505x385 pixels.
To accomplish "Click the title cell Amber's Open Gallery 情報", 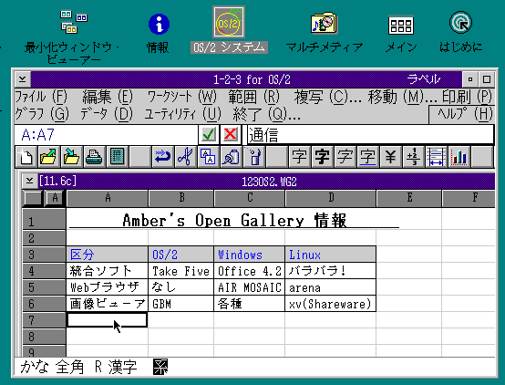I will pyautogui.click(x=234, y=221).
